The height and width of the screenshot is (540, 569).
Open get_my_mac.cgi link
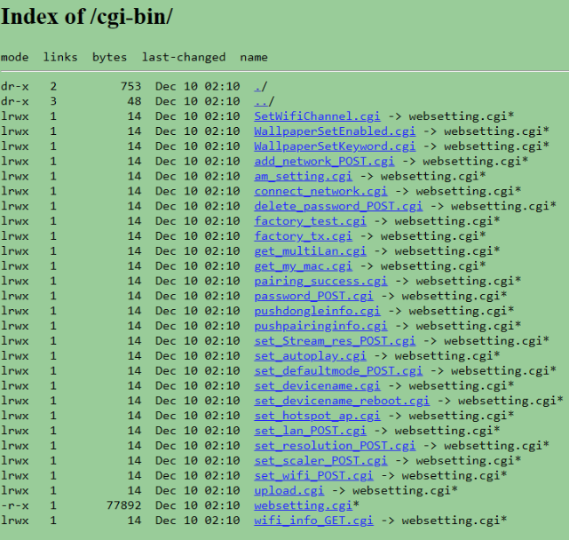click(x=303, y=266)
